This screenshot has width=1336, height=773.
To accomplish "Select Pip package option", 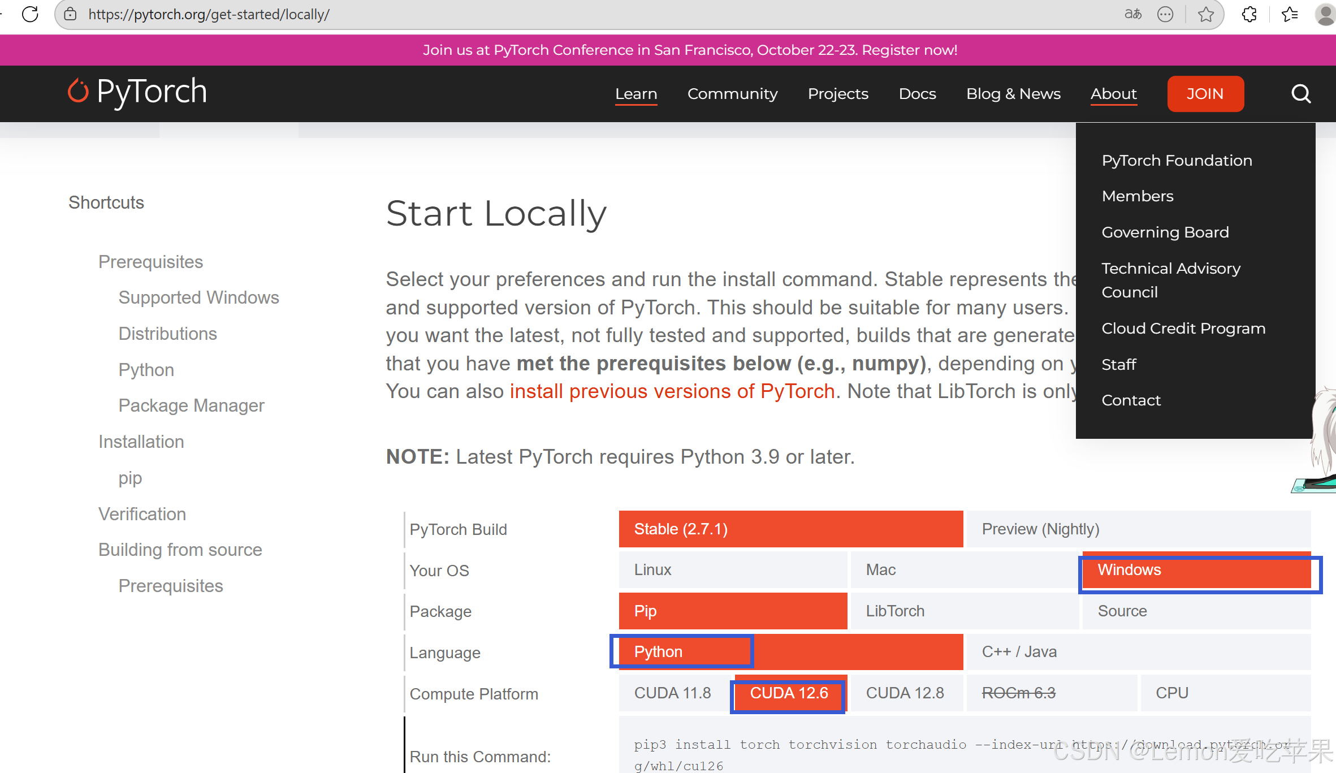I will (x=733, y=611).
